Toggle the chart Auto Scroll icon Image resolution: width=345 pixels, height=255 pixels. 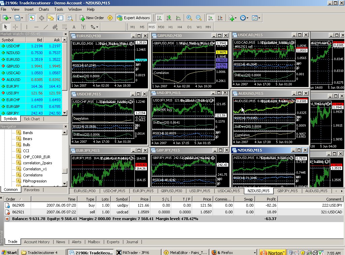[210, 18]
